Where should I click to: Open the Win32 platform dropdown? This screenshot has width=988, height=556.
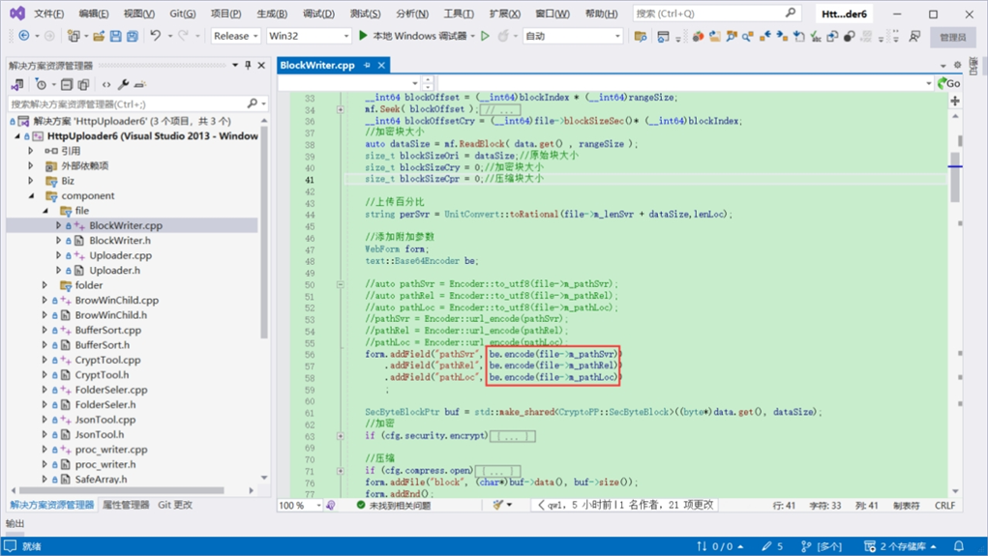pyautogui.click(x=309, y=36)
